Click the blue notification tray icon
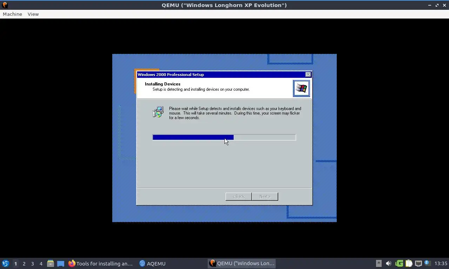 point(427,263)
